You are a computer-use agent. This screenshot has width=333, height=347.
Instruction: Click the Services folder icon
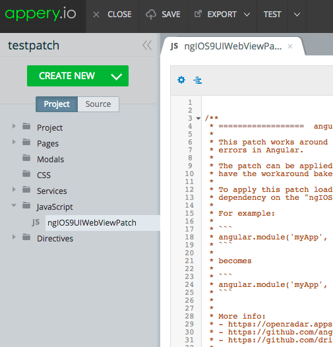click(26, 189)
